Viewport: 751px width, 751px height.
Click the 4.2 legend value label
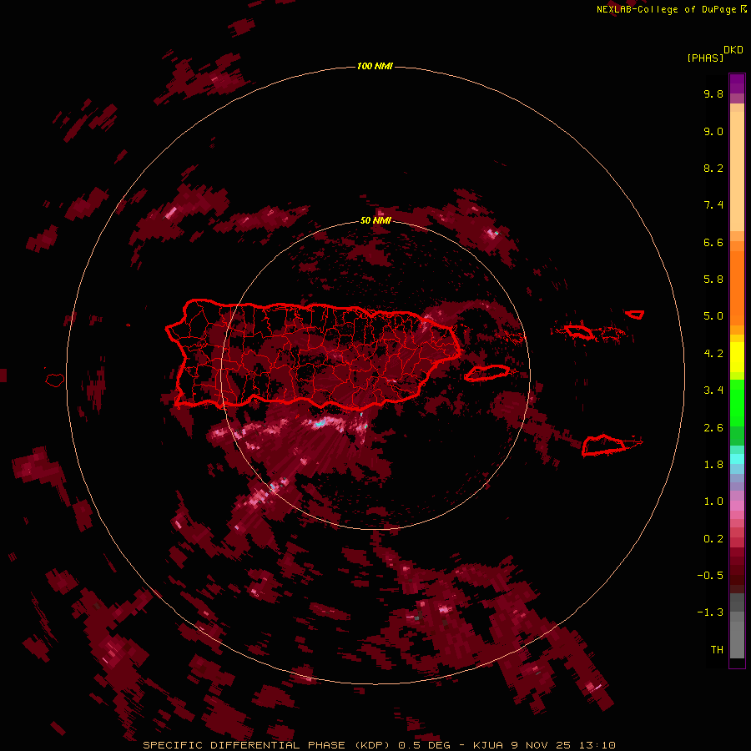coord(713,354)
